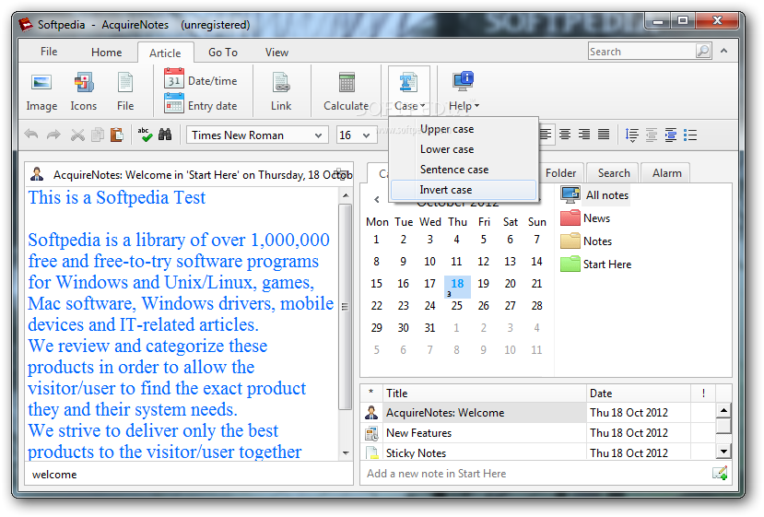The width and height of the screenshot is (764, 517).
Task: Select the Article ribbon tab
Action: click(x=165, y=53)
